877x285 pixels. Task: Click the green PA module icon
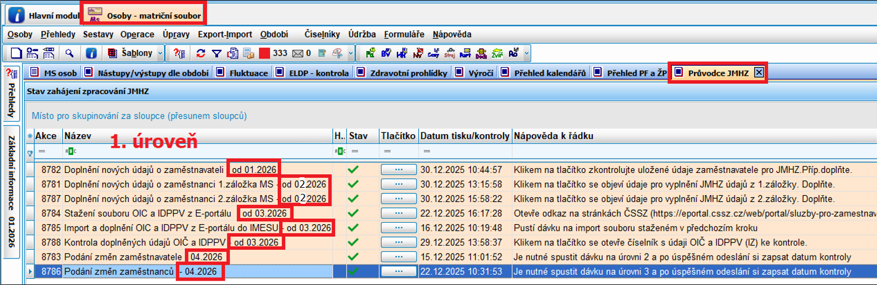[370, 54]
